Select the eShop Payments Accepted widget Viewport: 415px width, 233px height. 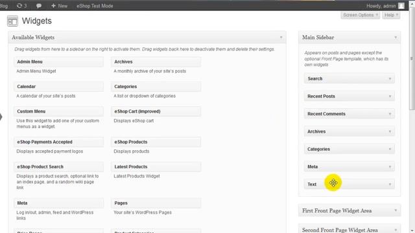(x=58, y=142)
